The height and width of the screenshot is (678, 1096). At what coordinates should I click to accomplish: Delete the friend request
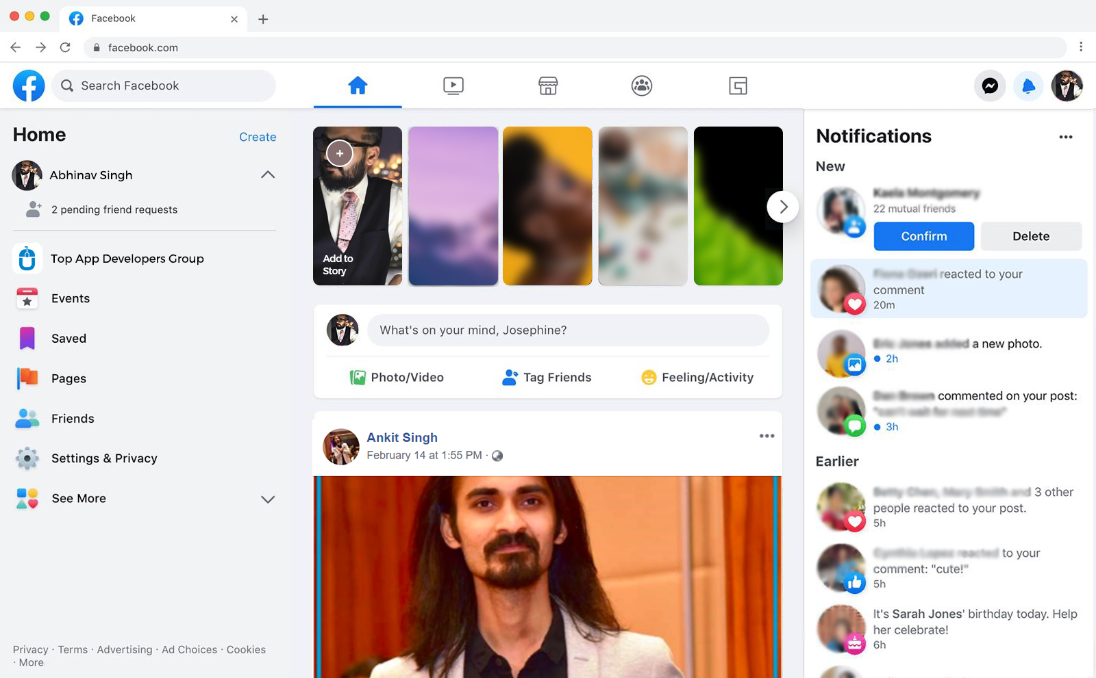point(1030,237)
